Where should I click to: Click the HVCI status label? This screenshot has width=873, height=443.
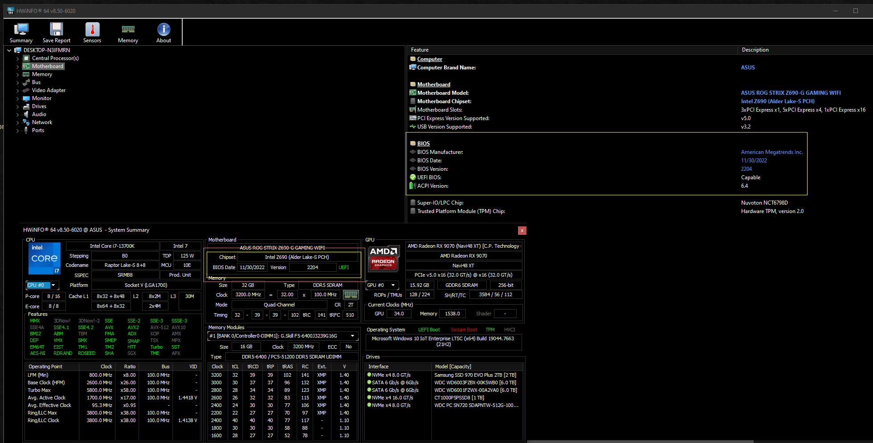[510, 330]
